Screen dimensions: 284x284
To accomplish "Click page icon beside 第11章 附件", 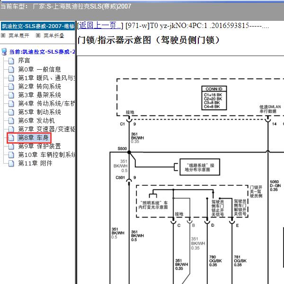I will (x=11, y=163).
